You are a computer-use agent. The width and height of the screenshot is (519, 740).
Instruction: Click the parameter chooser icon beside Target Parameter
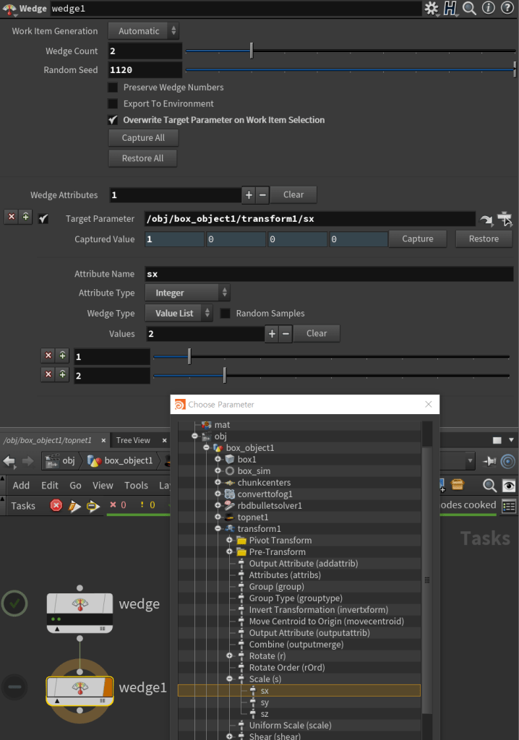click(x=505, y=219)
